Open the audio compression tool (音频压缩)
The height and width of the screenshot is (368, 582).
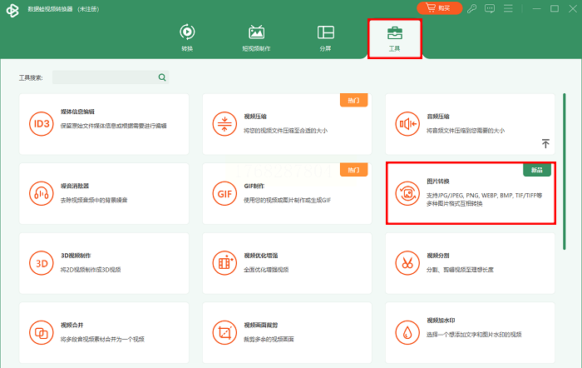pos(470,123)
